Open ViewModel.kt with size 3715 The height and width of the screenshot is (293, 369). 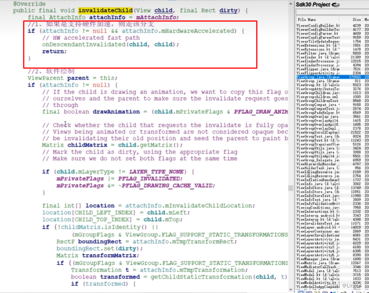pyautogui.click(x=333, y=275)
